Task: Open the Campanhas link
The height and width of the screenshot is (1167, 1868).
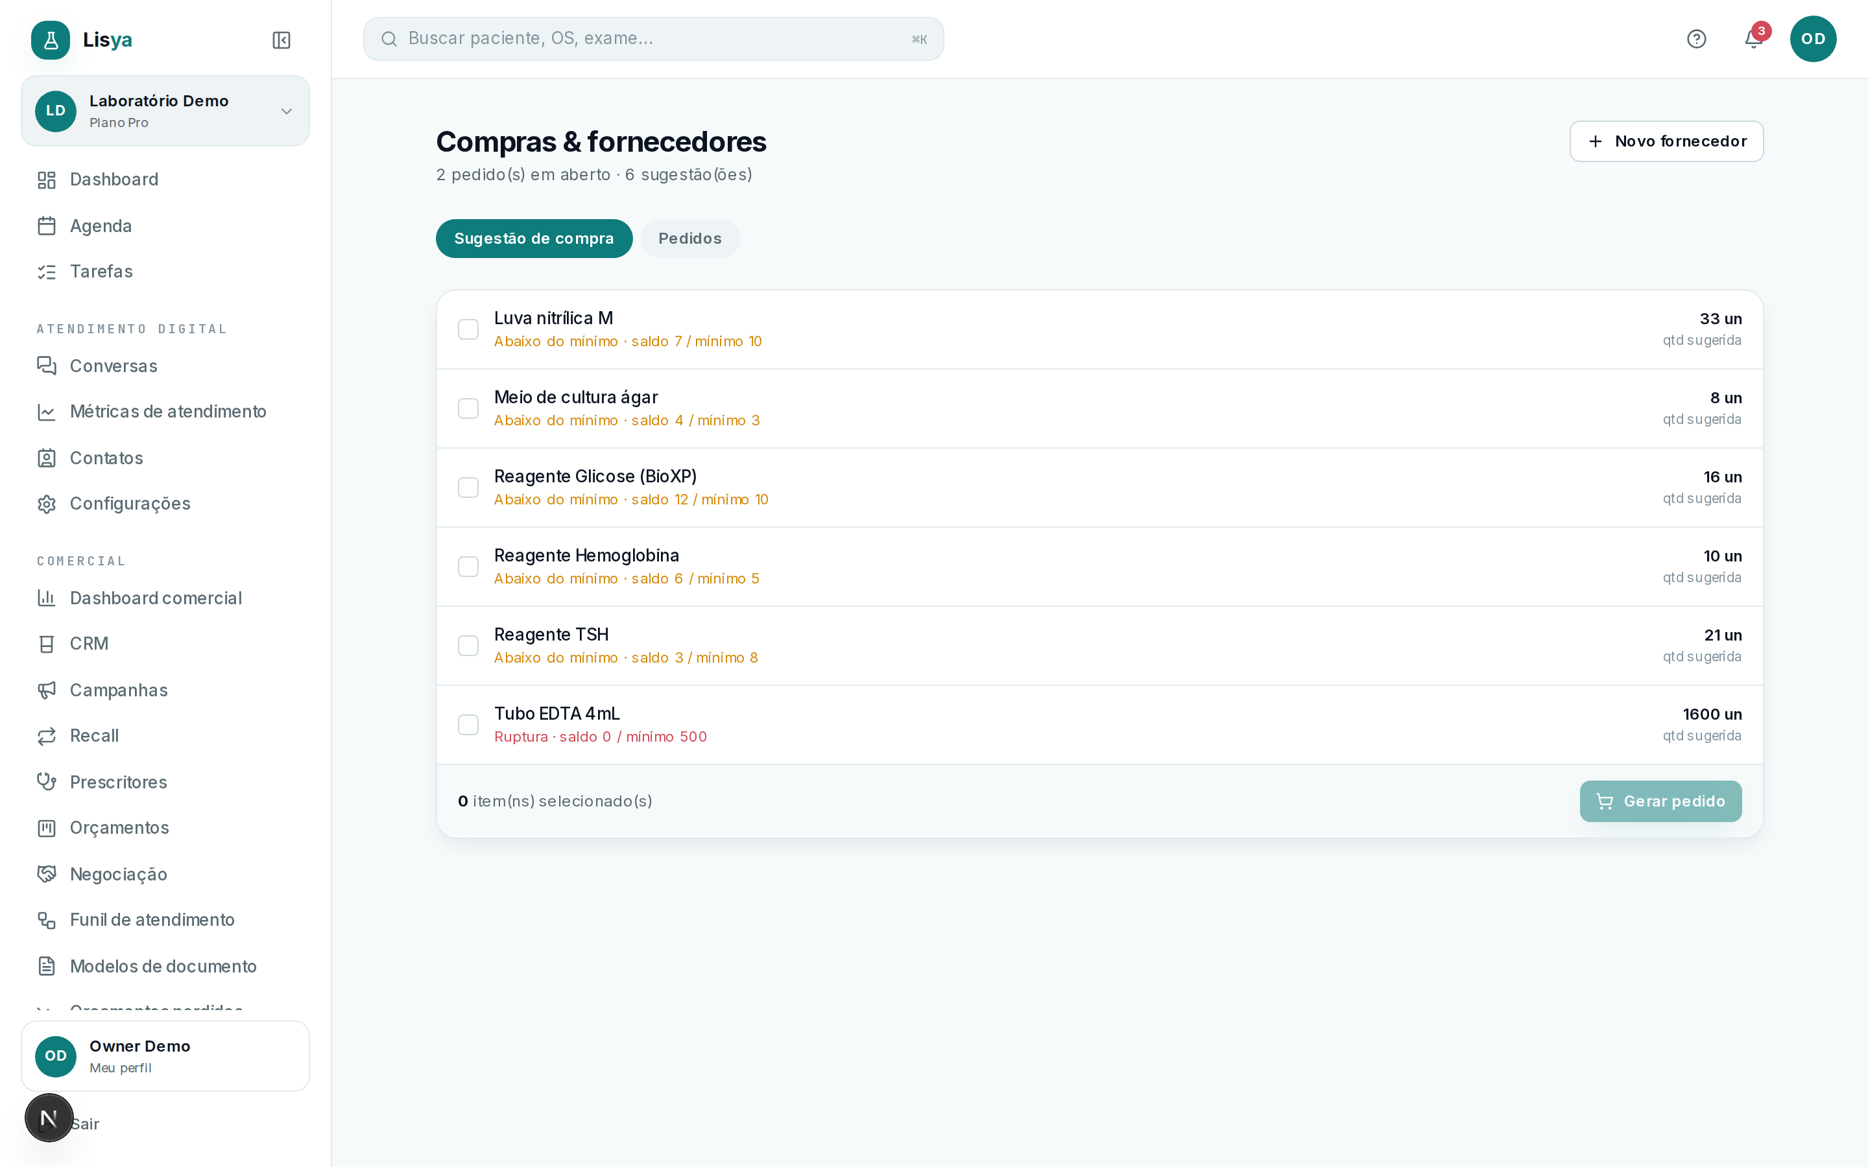Action: (x=164, y=690)
